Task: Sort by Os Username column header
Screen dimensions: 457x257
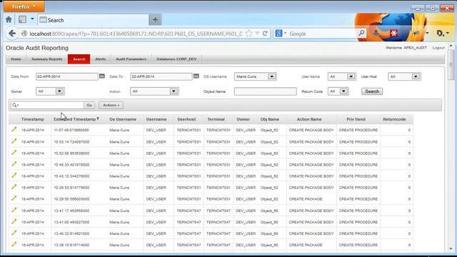Action: click(123, 119)
